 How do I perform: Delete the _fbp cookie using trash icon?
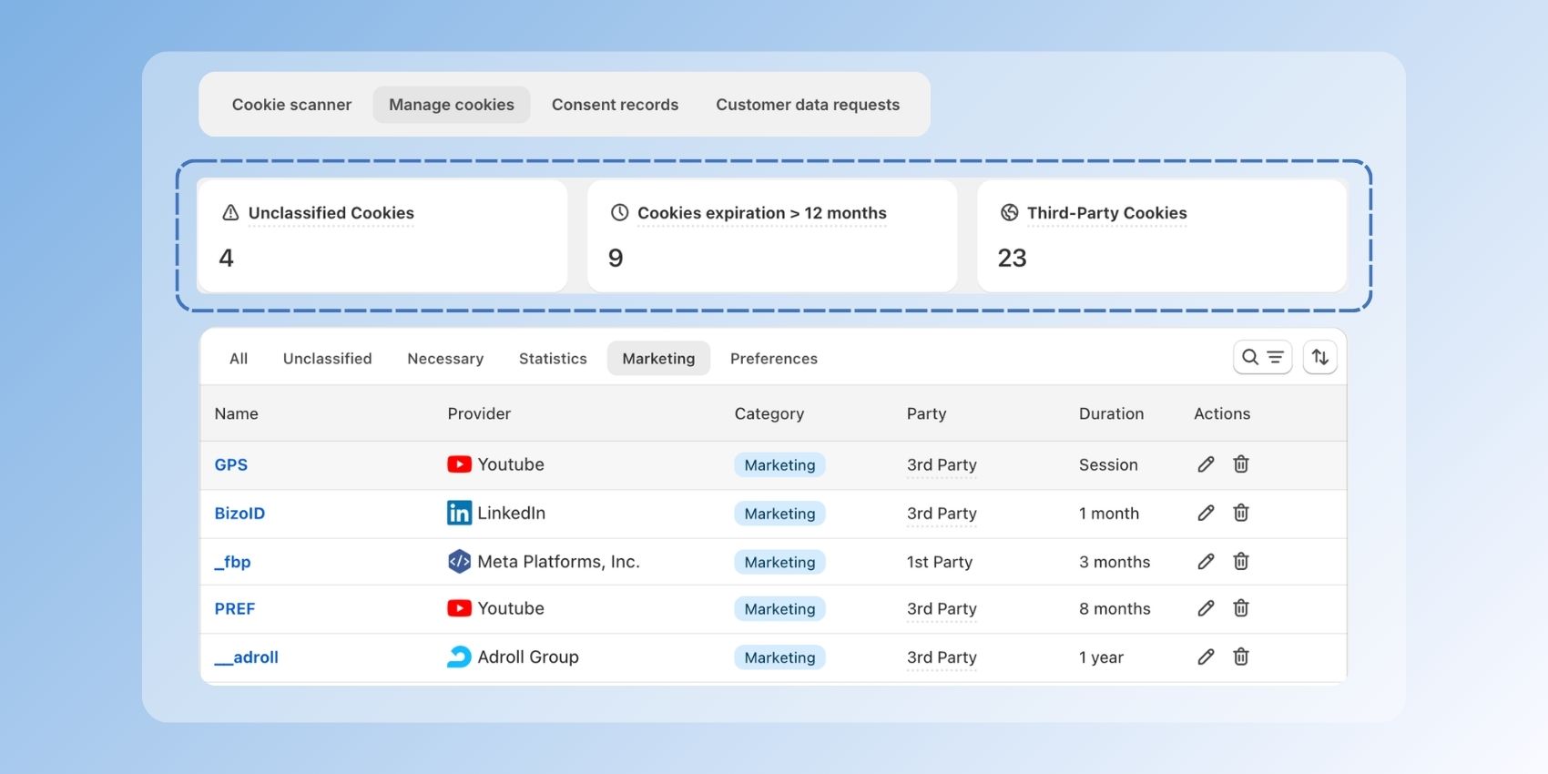point(1240,561)
